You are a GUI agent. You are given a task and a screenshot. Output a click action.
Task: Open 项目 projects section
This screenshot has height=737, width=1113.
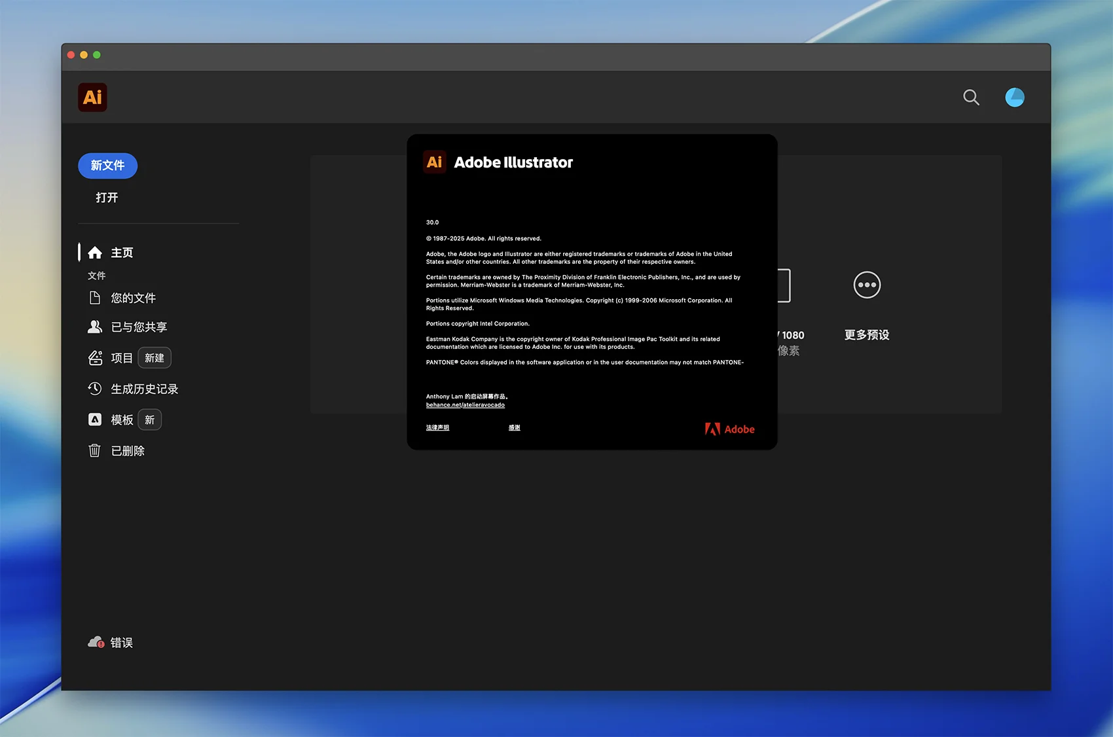pyautogui.click(x=121, y=358)
